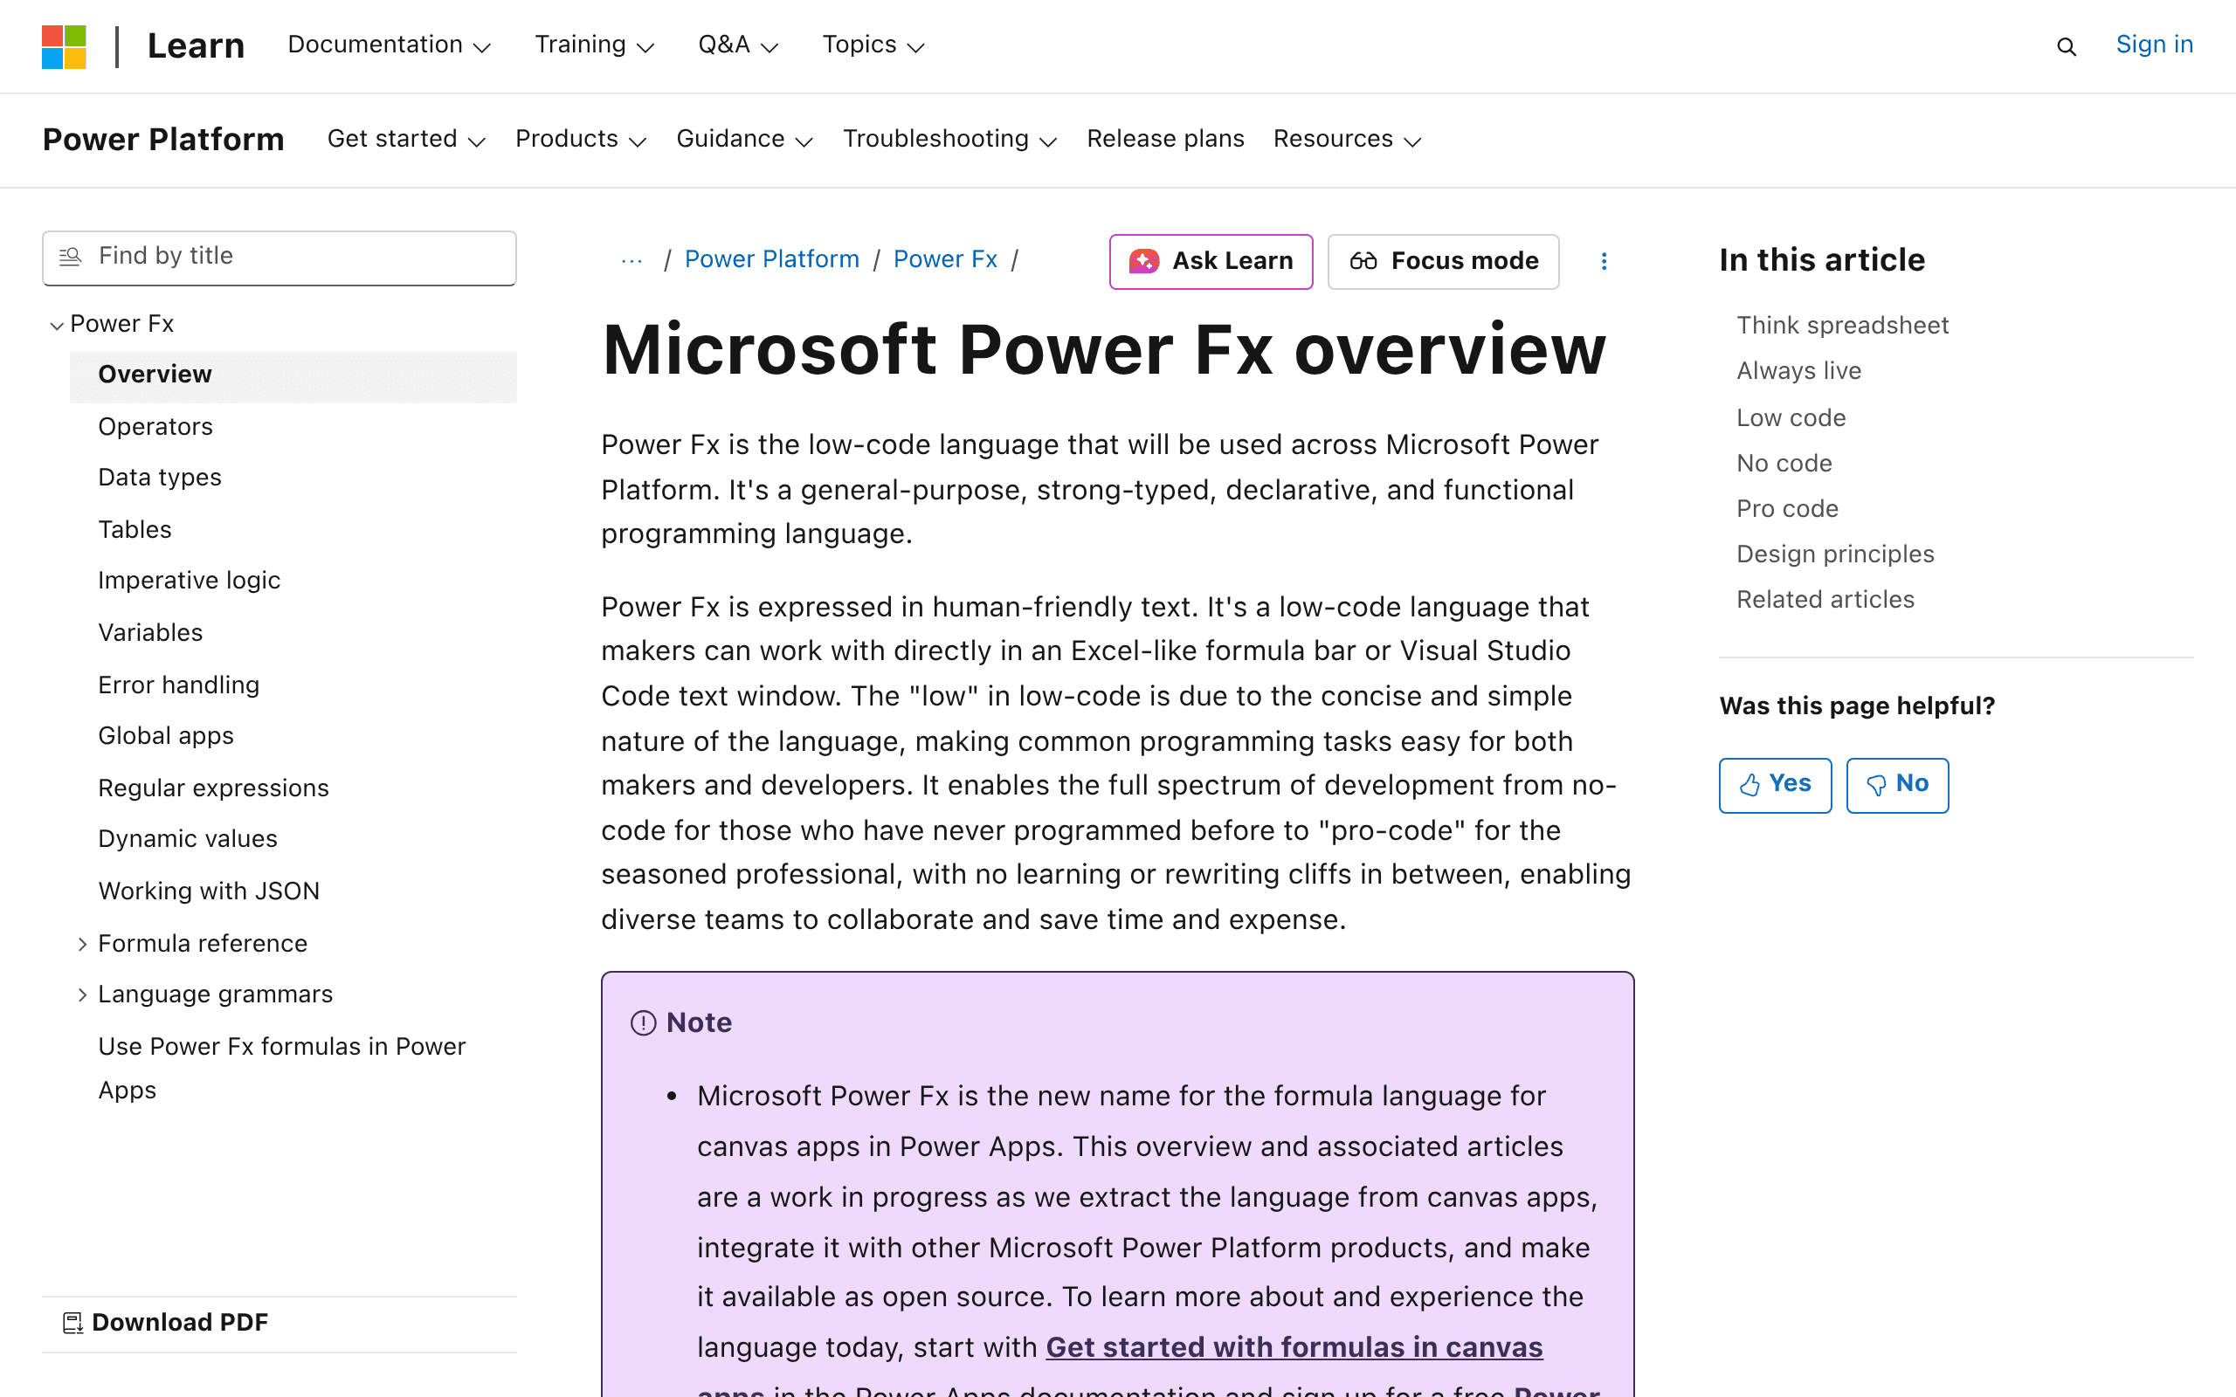Open the Variables article

(x=150, y=633)
